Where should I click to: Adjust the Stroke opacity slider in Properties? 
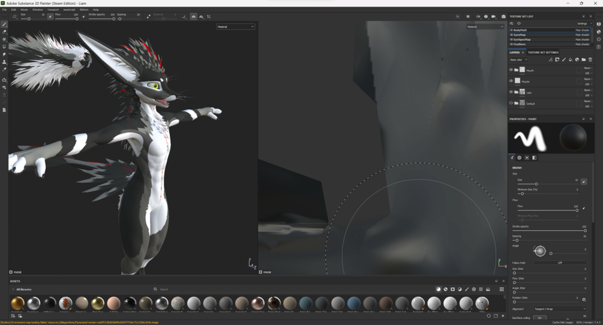pyautogui.click(x=549, y=230)
